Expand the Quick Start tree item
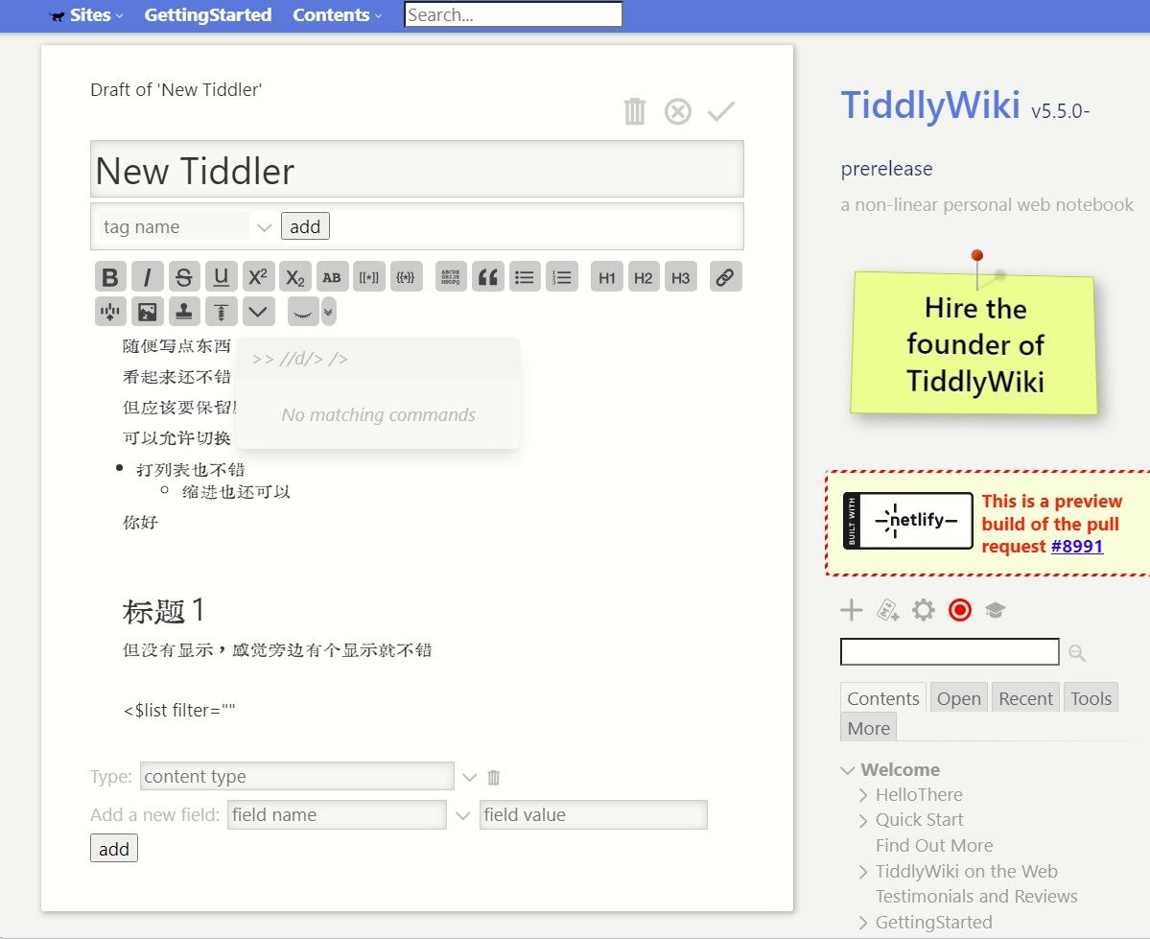Image resolution: width=1150 pixels, height=939 pixels. coord(863,820)
